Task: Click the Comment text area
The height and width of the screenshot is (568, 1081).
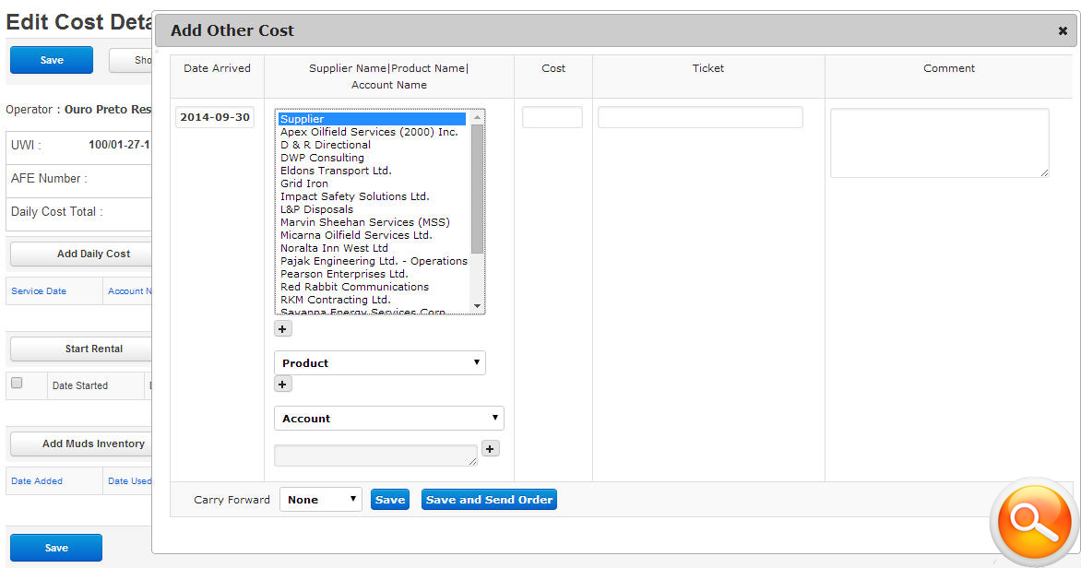Action: click(x=939, y=143)
